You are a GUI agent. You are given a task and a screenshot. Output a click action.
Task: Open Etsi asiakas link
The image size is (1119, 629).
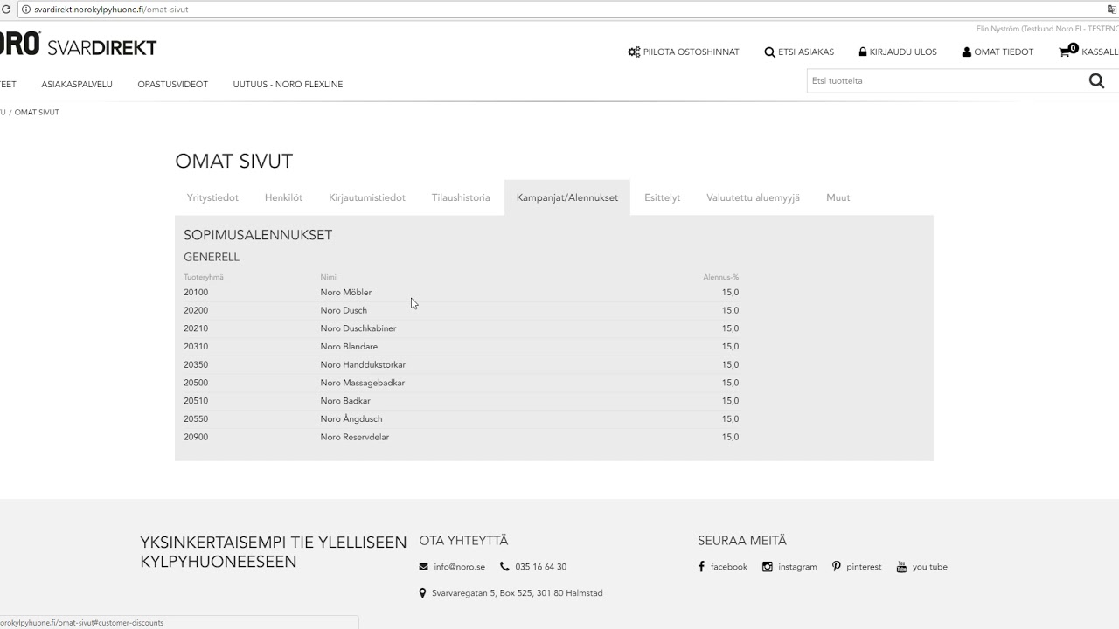(799, 52)
